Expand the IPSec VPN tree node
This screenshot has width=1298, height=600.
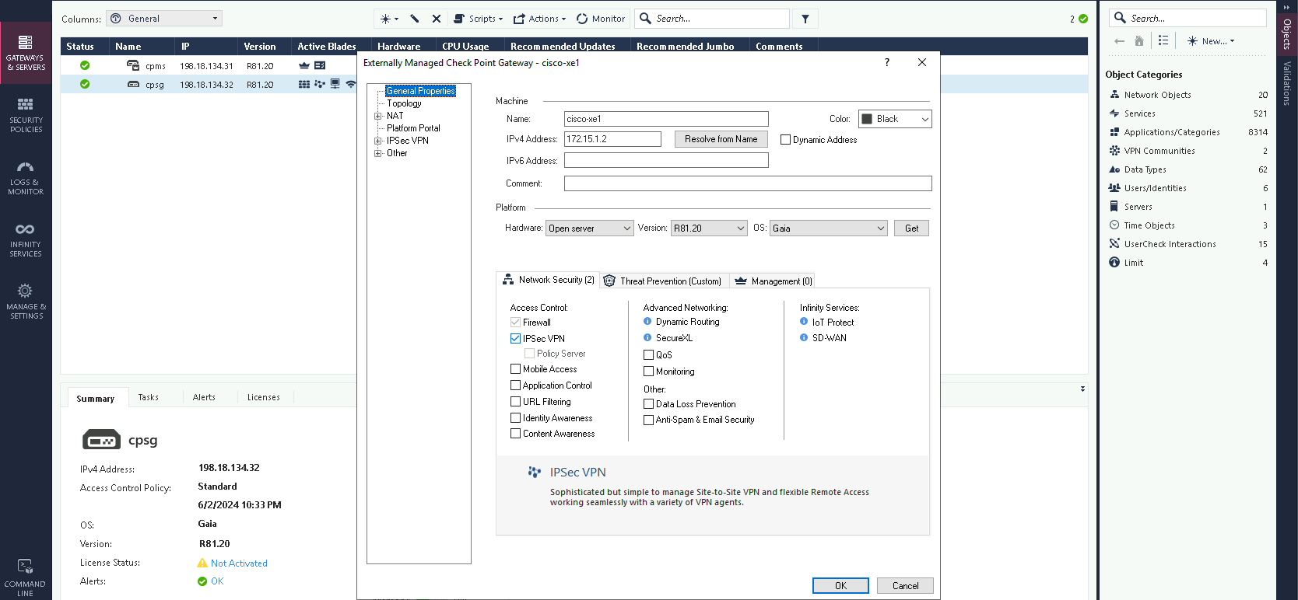[378, 141]
